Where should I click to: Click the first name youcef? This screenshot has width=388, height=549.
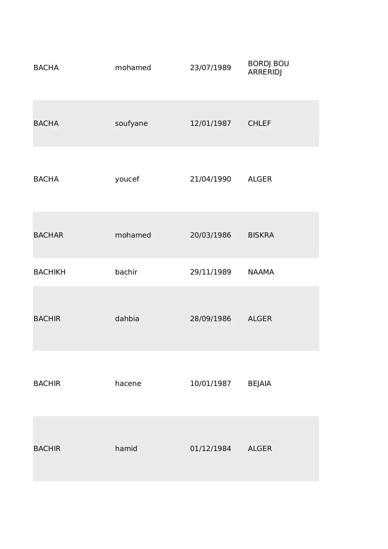(x=127, y=179)
